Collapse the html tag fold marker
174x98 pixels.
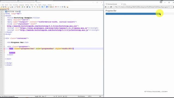[4, 14]
